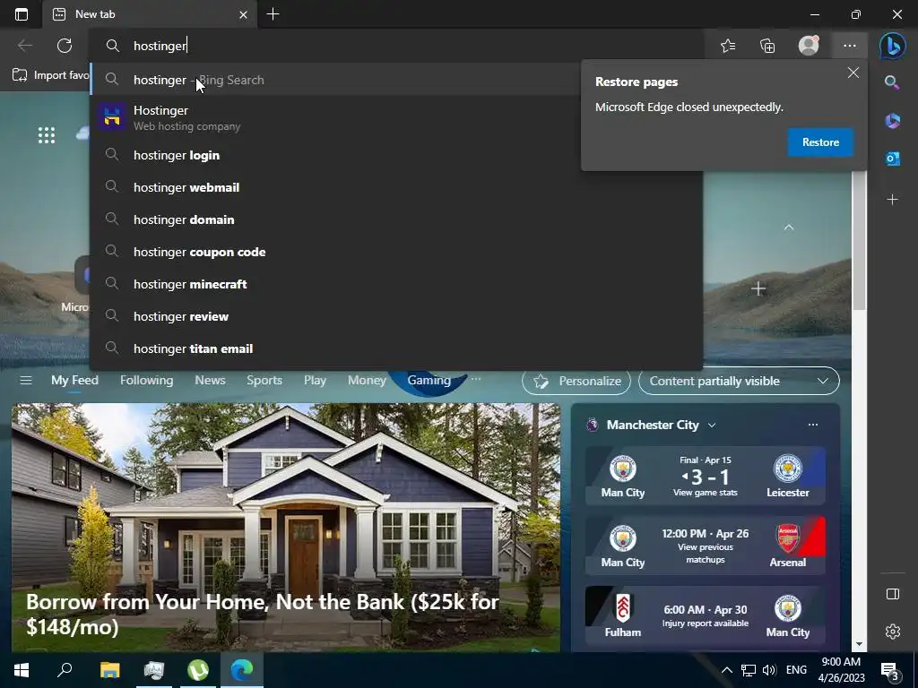The image size is (918, 688).
Task: Switch to the Following tab
Action: 146,380
